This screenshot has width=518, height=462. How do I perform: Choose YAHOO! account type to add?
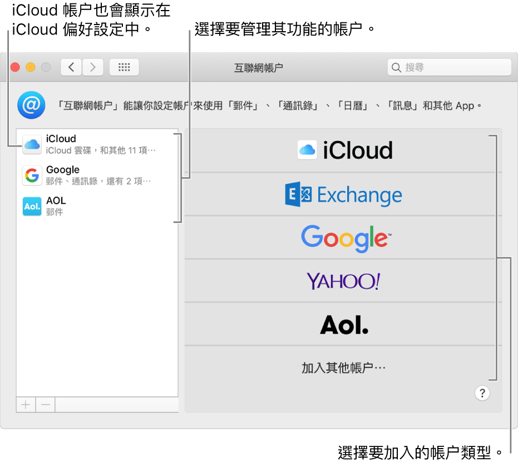point(343,281)
